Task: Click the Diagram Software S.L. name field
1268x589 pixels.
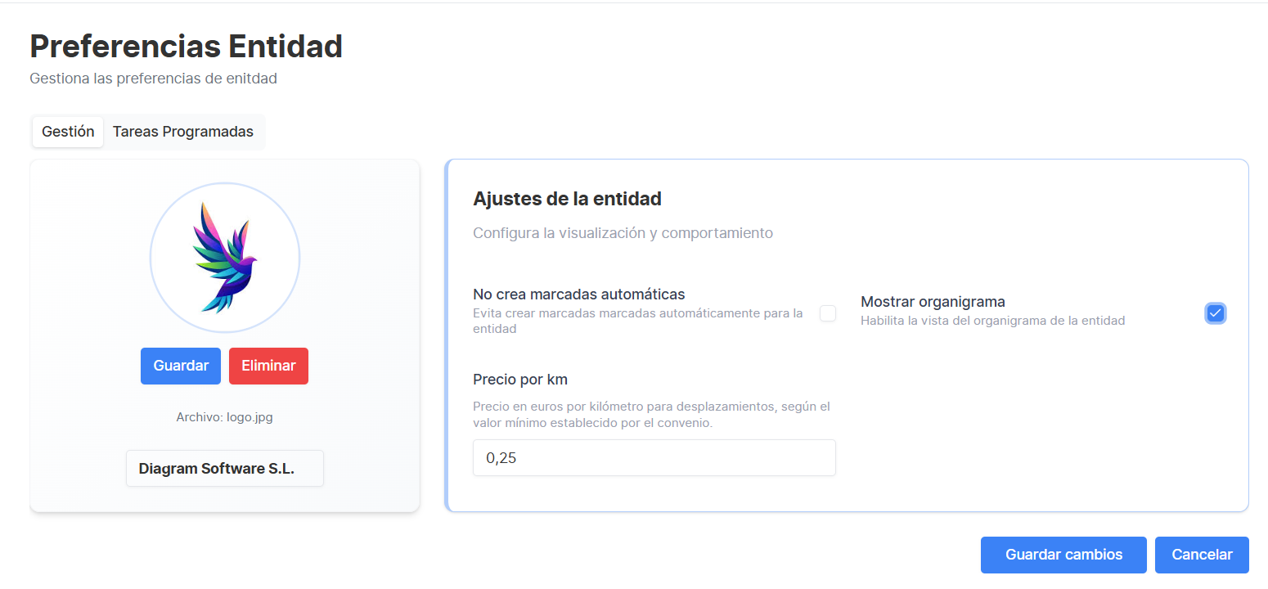Action: [225, 469]
